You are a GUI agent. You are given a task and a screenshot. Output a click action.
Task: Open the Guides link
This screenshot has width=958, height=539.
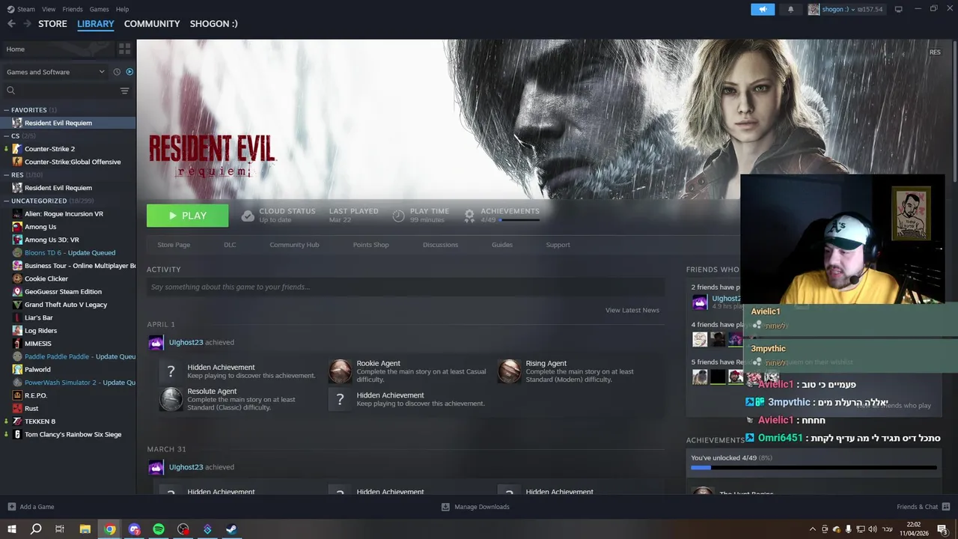coord(502,245)
